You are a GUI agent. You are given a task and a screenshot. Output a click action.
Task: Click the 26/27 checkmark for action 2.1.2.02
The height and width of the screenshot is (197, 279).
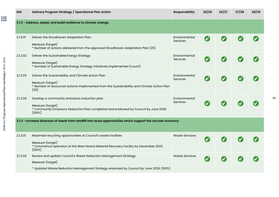(x=224, y=59)
